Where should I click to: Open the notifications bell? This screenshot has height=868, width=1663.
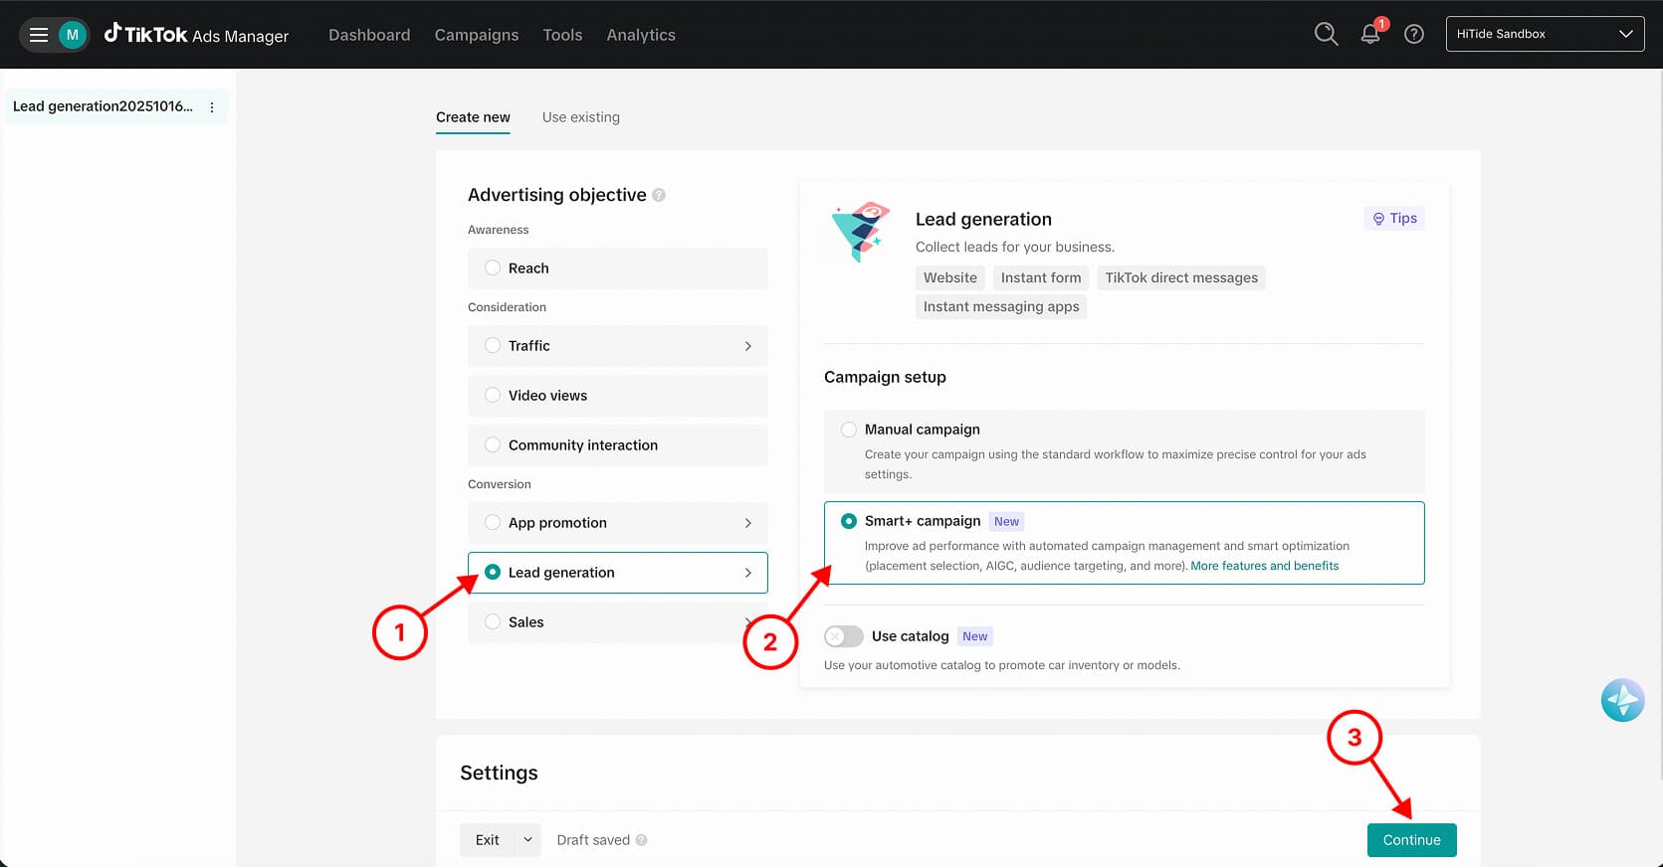1370,35
